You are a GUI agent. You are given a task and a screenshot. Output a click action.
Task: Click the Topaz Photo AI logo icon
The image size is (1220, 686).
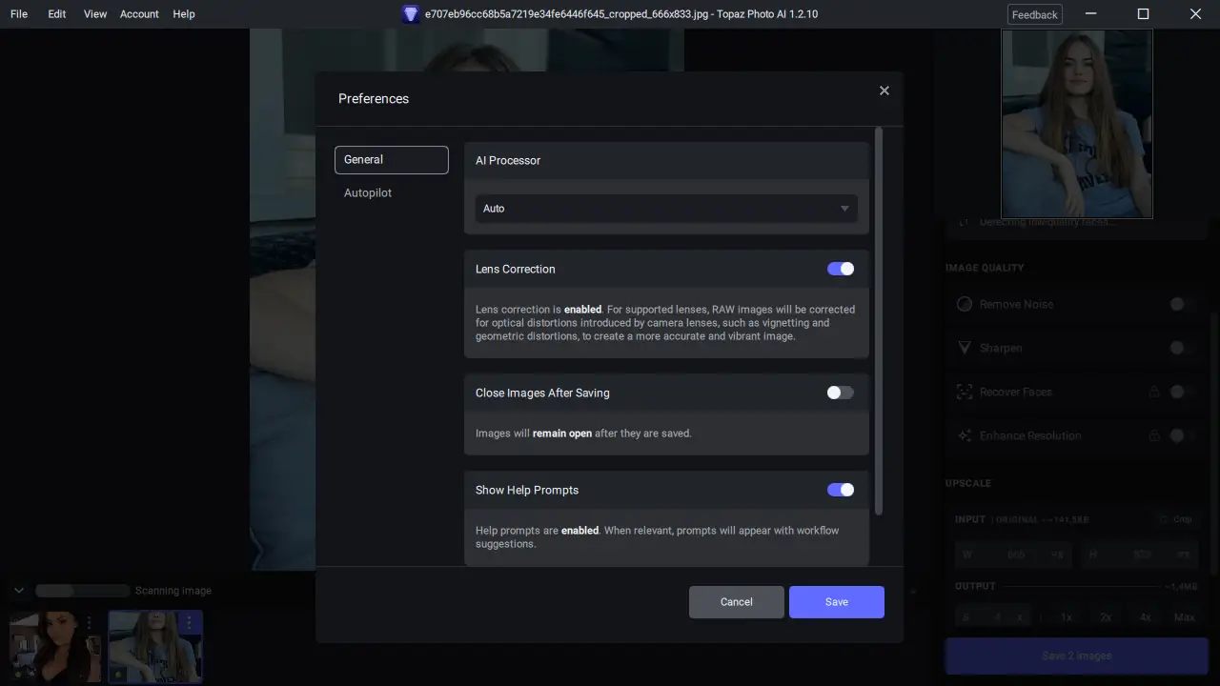tap(411, 14)
